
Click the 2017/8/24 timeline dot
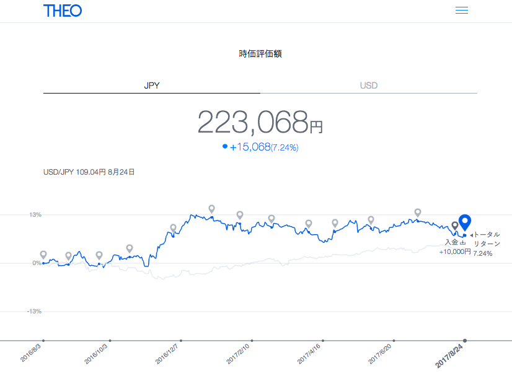465,341
